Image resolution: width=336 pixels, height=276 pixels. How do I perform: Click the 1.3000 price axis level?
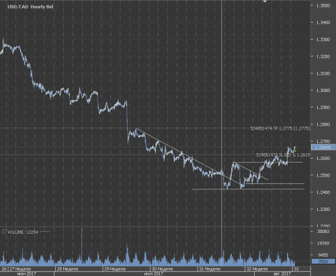pos(323,90)
